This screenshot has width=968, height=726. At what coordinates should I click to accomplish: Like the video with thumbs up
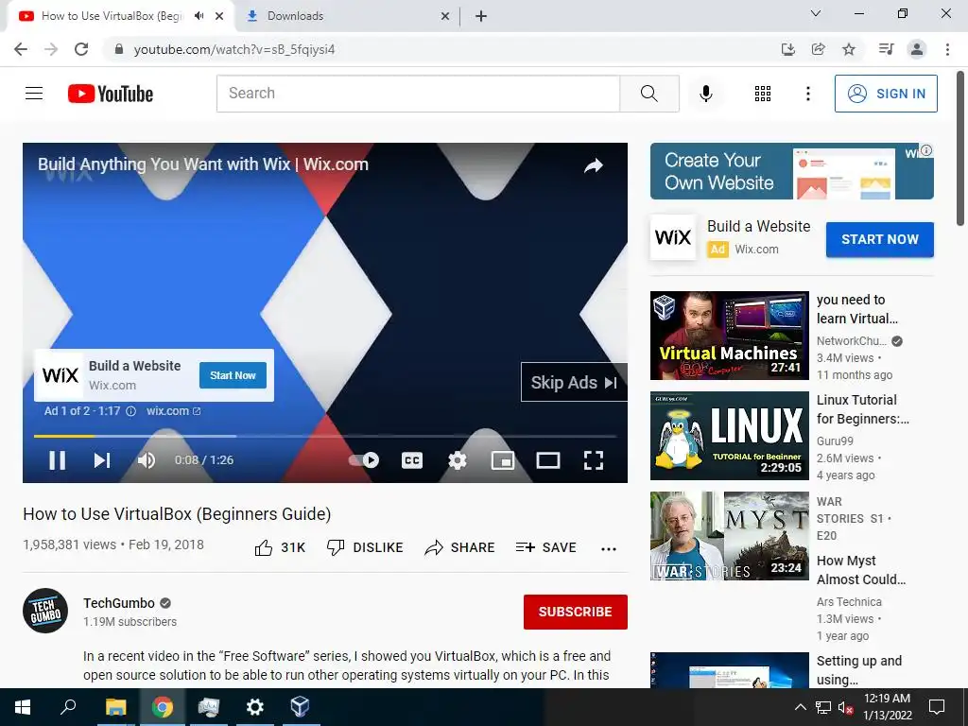(x=280, y=547)
